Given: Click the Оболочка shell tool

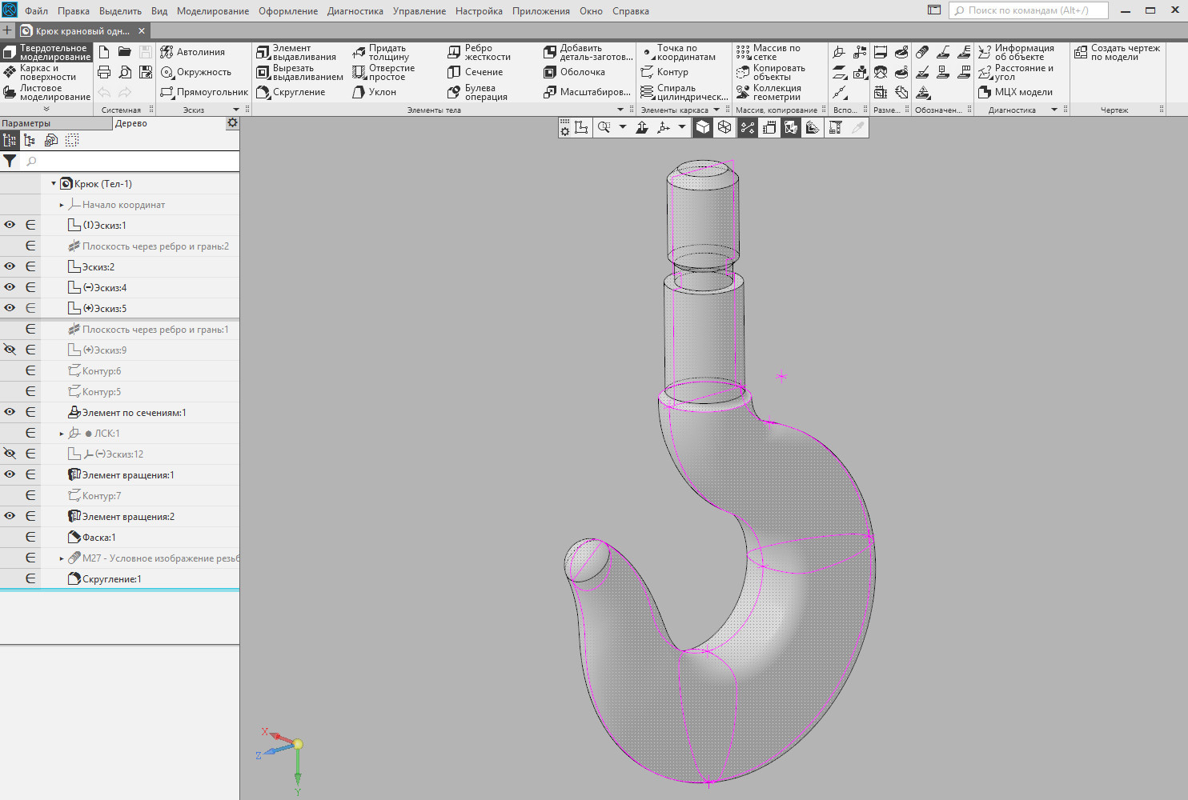Looking at the screenshot, I should [574, 72].
